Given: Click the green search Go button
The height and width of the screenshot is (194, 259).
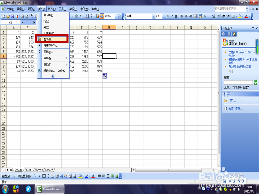Looking at the screenshot, I should 255,82.
